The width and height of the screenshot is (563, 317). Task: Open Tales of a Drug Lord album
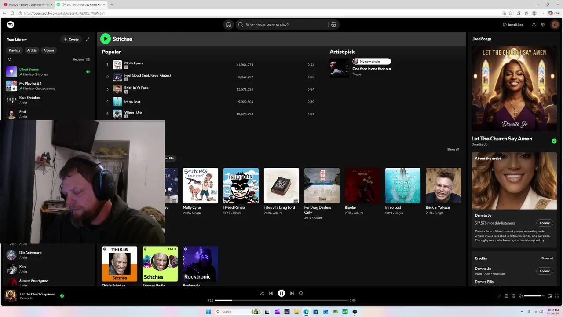pyautogui.click(x=281, y=185)
